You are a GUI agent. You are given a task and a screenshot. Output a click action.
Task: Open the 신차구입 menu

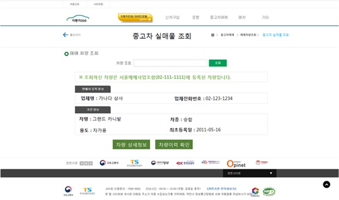pyautogui.click(x=173, y=17)
